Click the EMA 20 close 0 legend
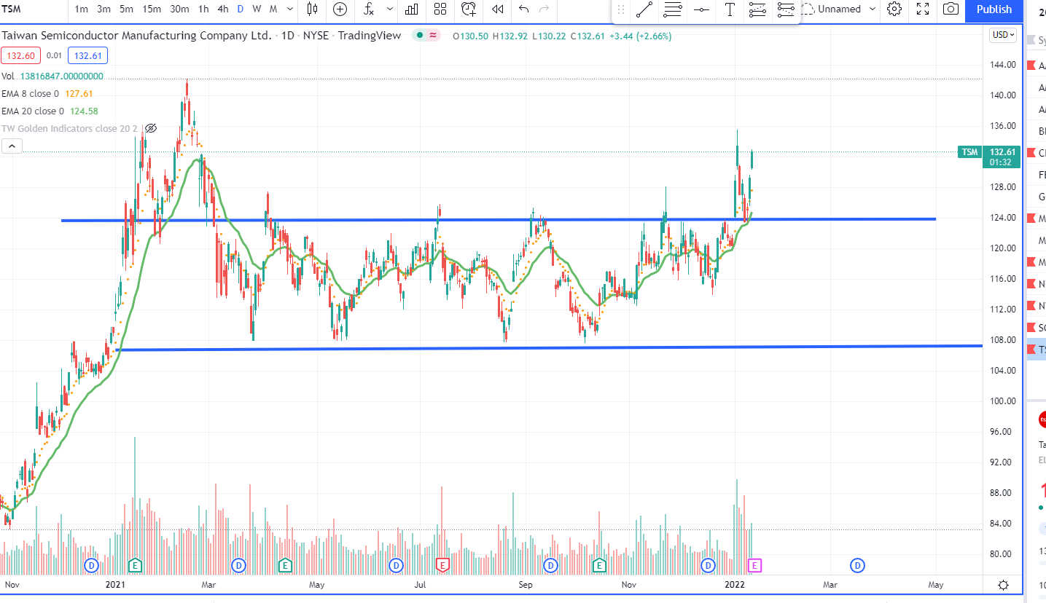 (33, 111)
